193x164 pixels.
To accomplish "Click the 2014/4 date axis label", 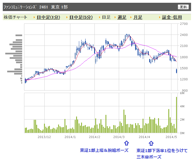I will tap(144, 137).
